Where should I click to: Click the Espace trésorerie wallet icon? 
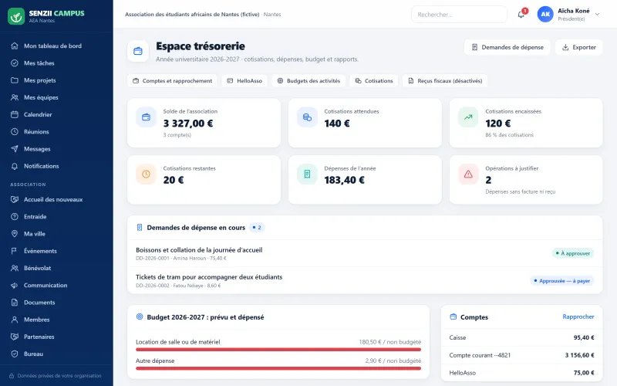point(138,51)
